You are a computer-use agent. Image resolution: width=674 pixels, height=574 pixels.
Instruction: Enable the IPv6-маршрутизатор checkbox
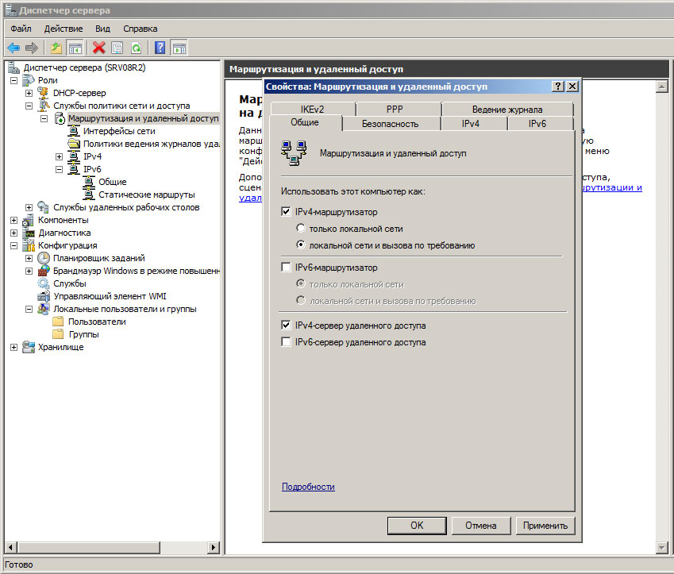tap(287, 268)
